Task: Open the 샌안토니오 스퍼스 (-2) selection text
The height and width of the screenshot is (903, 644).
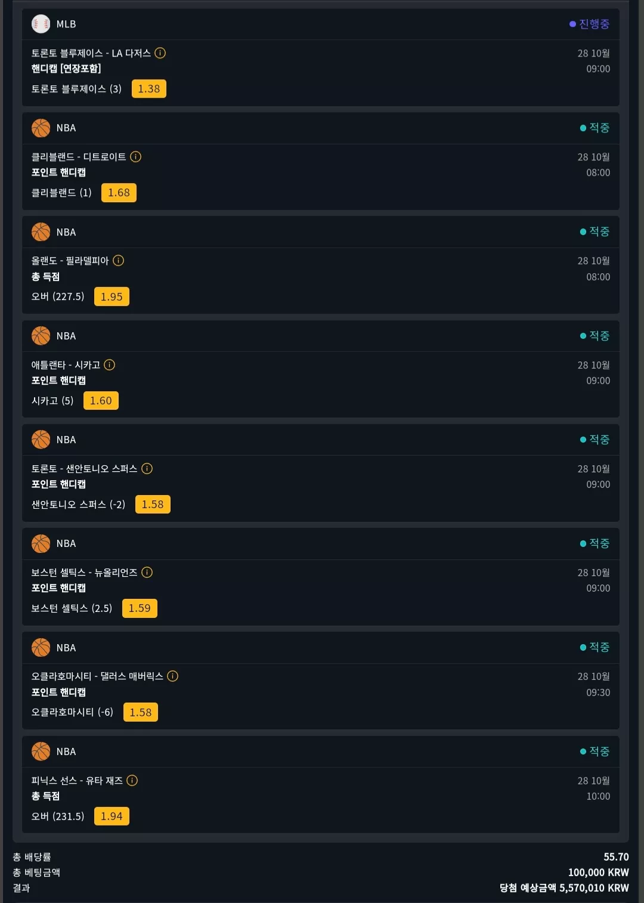Action: tap(78, 505)
